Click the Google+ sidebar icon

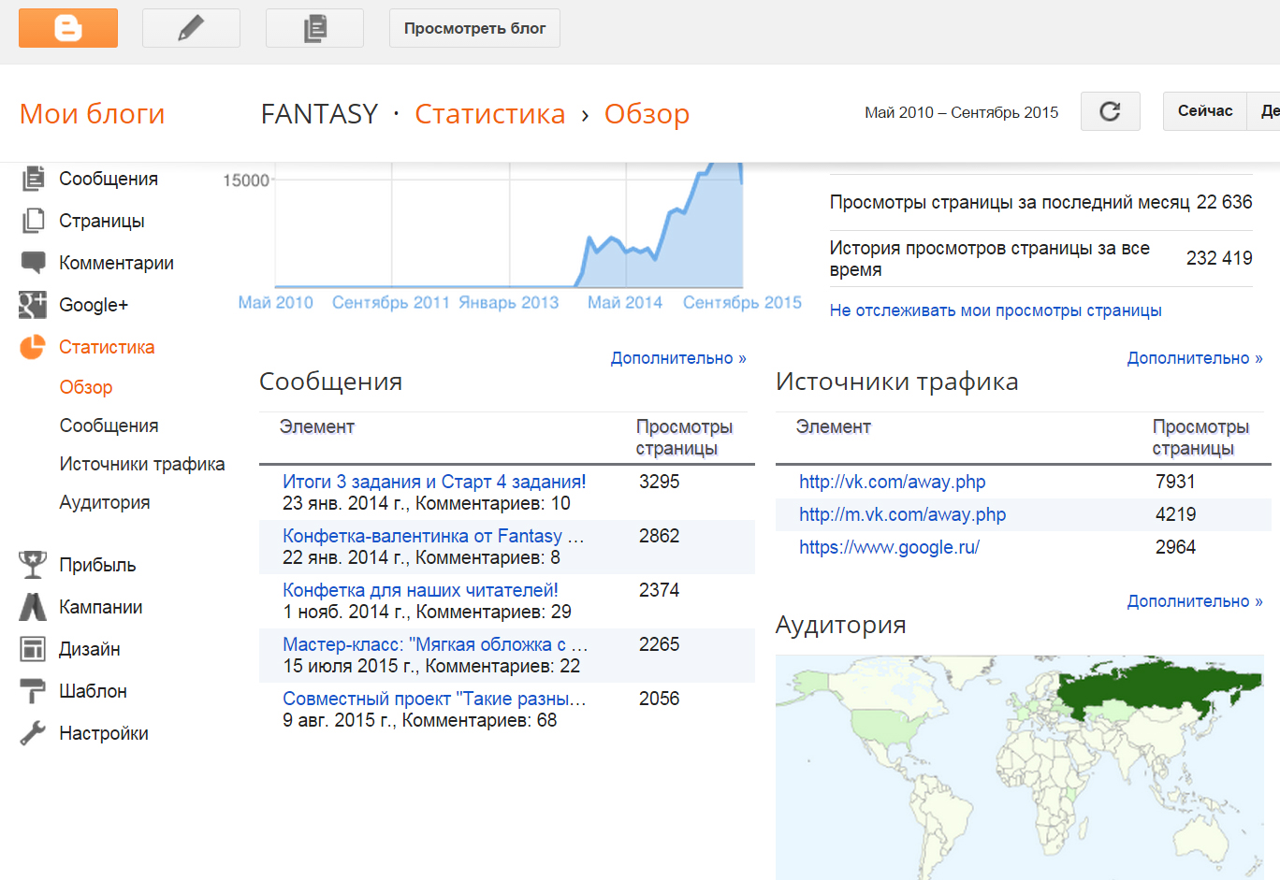pos(33,305)
